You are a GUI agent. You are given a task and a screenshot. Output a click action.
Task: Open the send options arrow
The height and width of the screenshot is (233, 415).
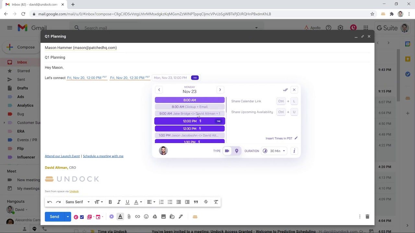tap(68, 217)
